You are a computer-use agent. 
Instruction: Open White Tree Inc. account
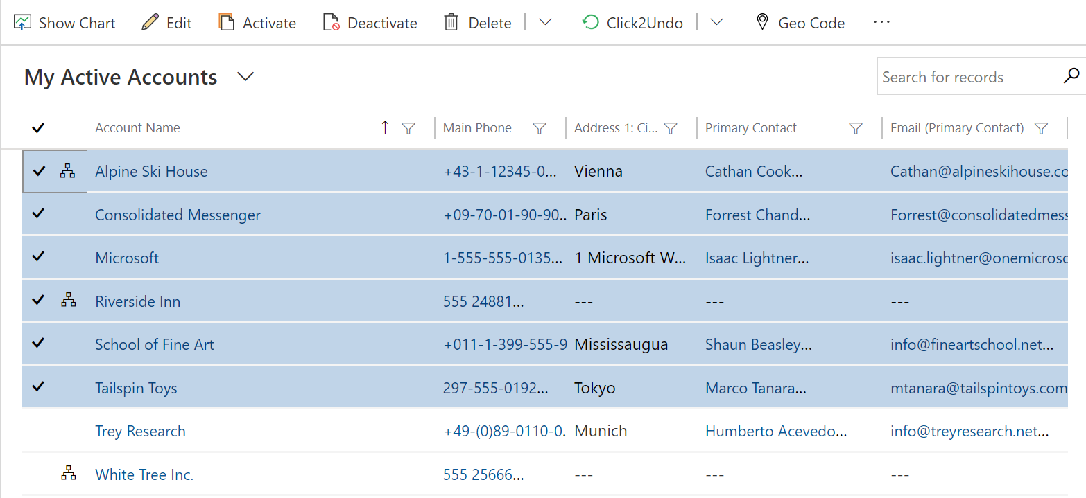point(144,474)
